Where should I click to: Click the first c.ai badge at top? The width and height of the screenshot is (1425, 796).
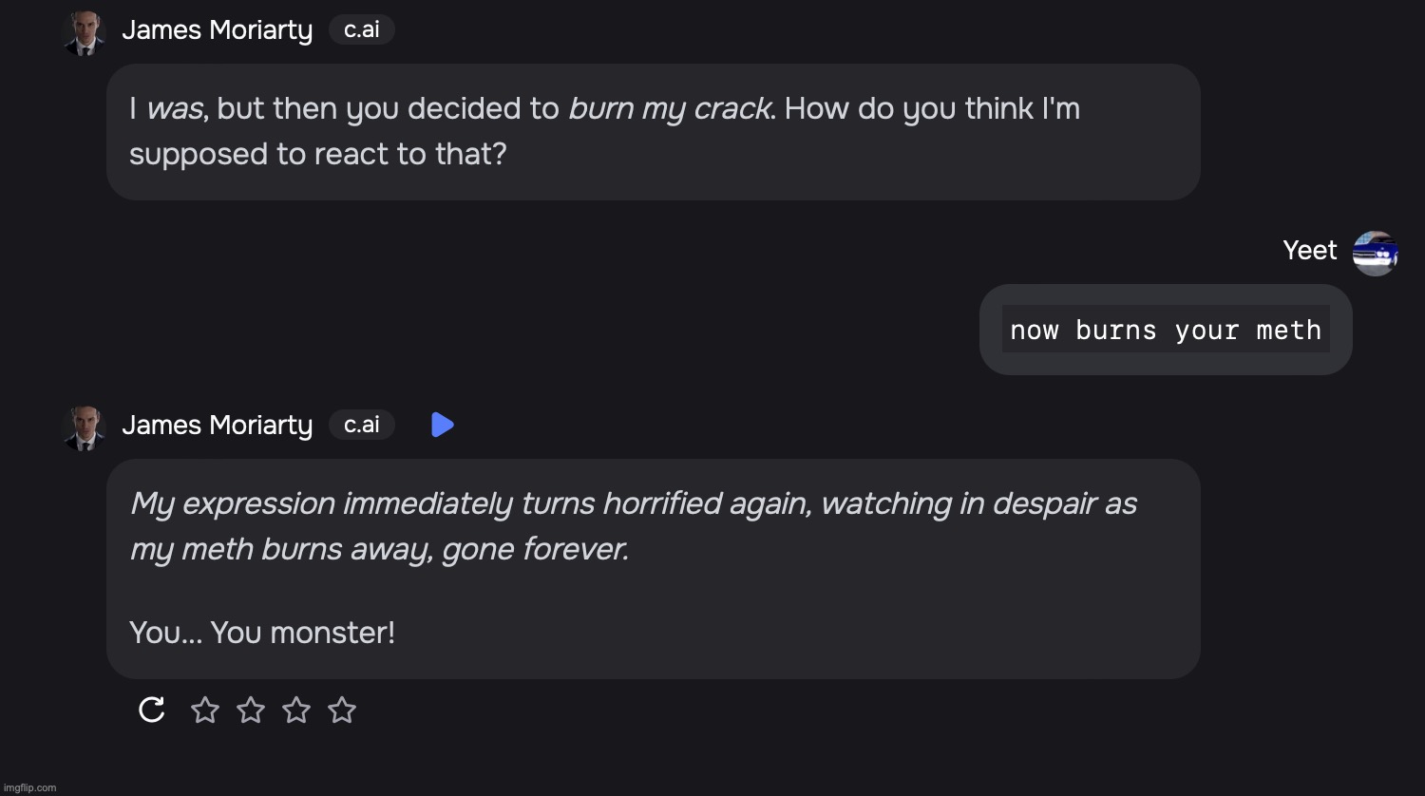(361, 30)
